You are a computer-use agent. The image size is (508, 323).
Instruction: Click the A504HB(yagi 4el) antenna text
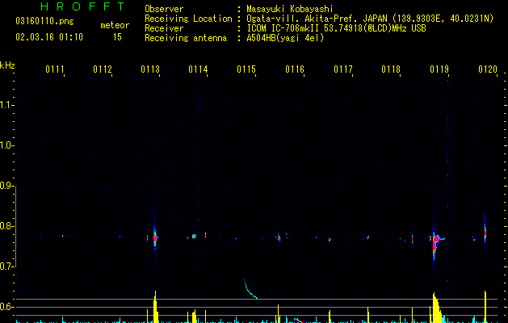(285, 38)
